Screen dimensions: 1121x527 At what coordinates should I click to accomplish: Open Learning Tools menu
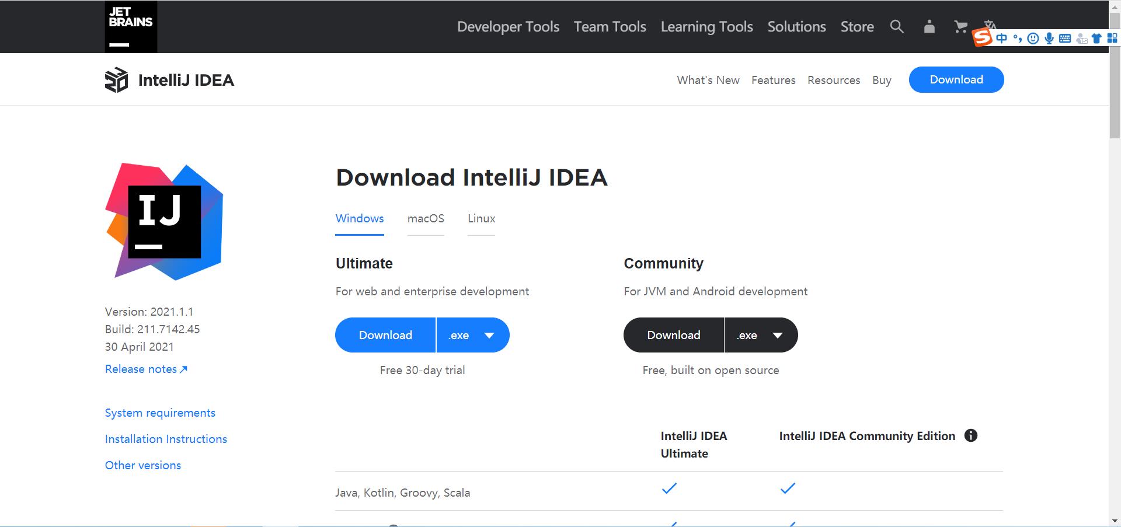[706, 27]
